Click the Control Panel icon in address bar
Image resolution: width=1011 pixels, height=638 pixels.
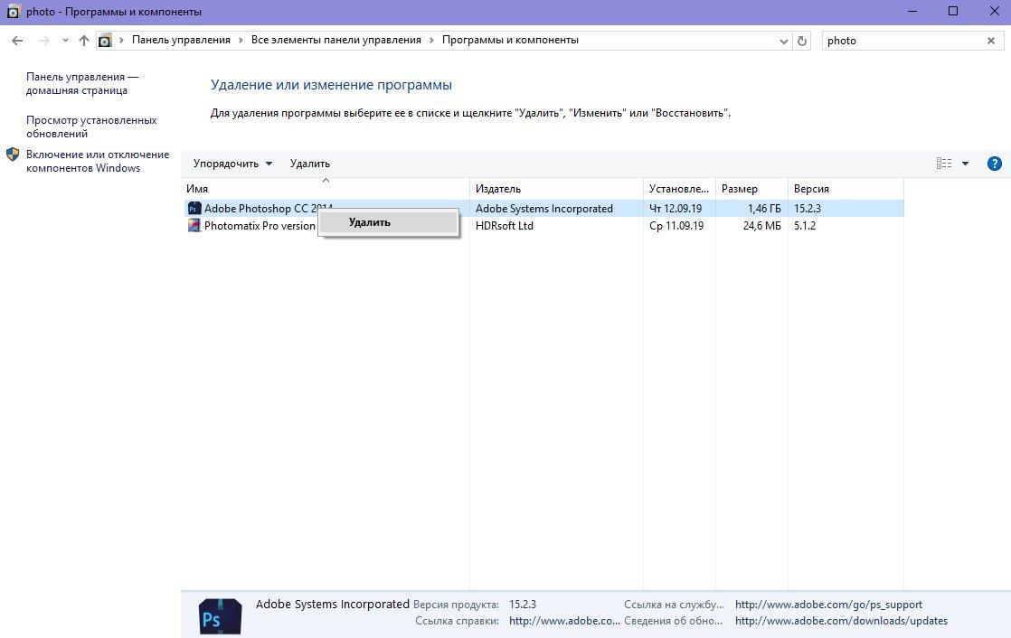[x=105, y=40]
